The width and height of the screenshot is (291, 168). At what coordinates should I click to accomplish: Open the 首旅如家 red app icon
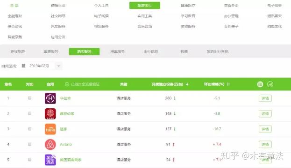click(x=50, y=114)
